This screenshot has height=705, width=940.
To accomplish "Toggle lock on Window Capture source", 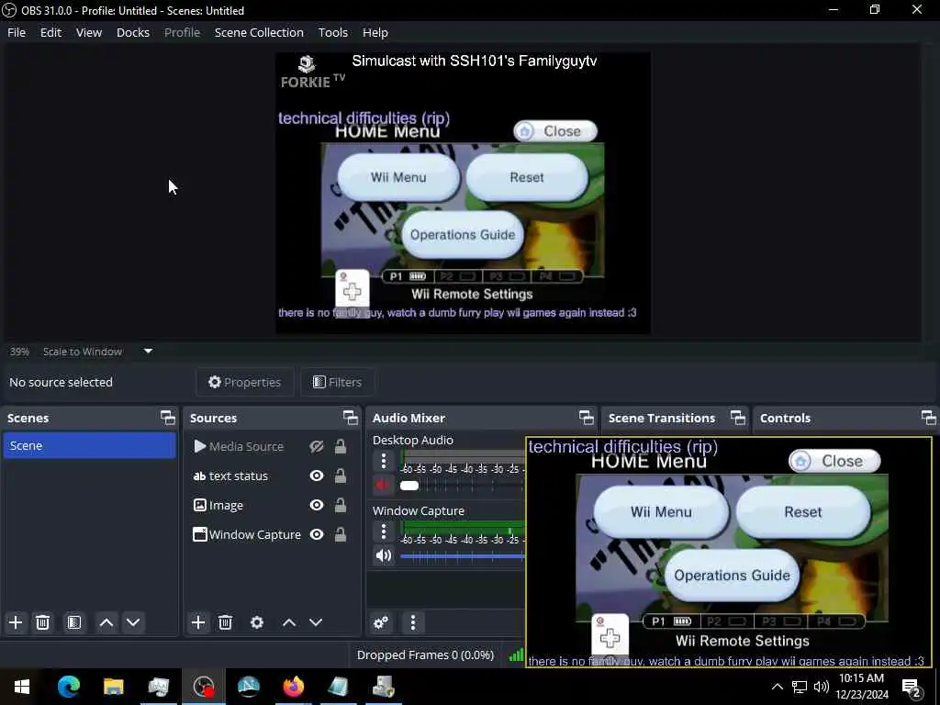I will pyautogui.click(x=341, y=534).
